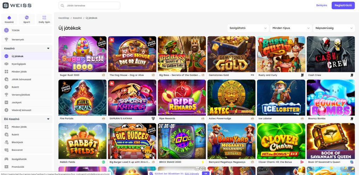Image resolution: width=359 pixels, height=175 pixels.
Task: Open the Szolgáltató dropdown filter
Action: (x=248, y=28)
